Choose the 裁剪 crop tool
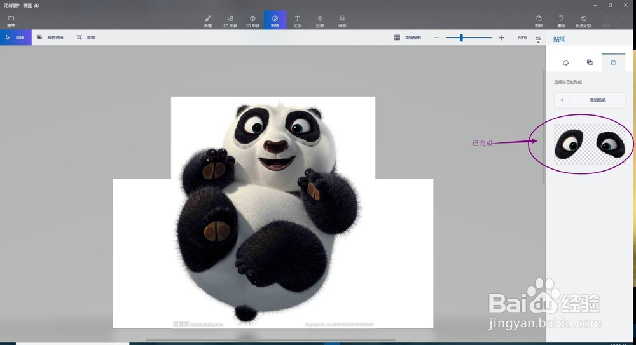Screen dimensions: 636x345 [86, 37]
